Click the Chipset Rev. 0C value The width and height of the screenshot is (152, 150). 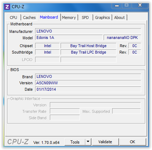tap(135, 46)
